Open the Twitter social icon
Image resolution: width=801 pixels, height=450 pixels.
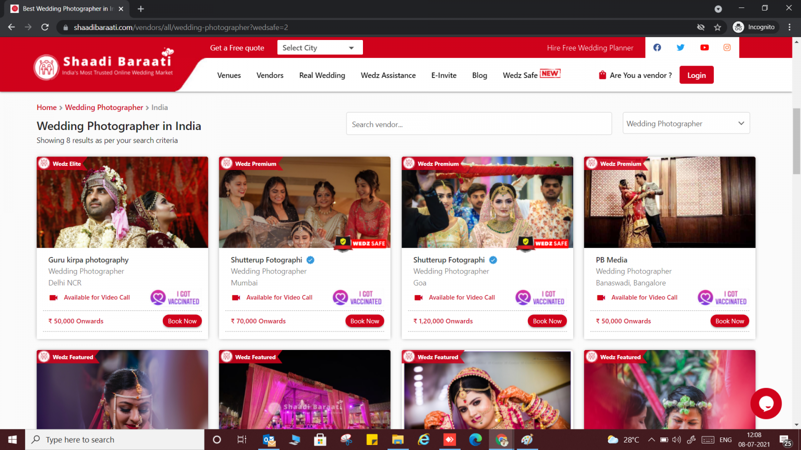(x=680, y=47)
